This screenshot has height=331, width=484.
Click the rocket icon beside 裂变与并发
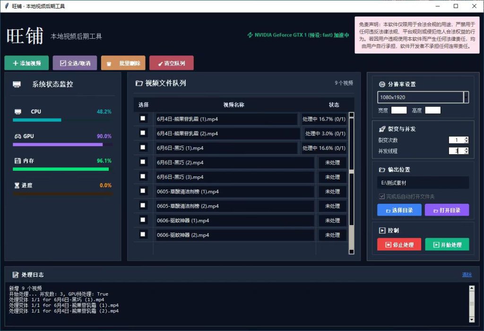pos(382,129)
